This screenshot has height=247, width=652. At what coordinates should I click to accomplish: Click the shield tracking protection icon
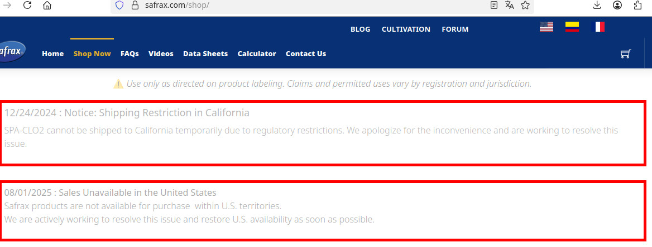click(119, 6)
